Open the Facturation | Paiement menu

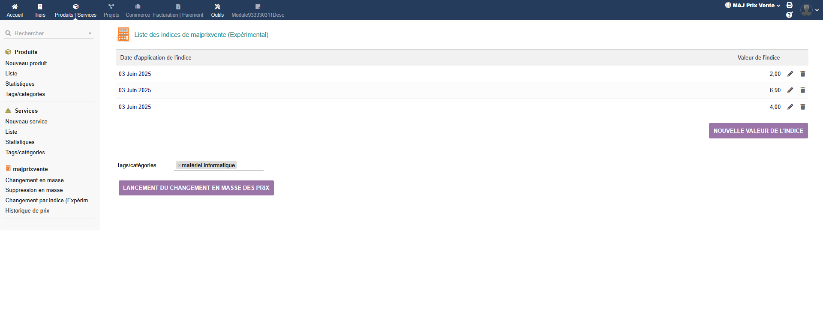[x=178, y=10]
